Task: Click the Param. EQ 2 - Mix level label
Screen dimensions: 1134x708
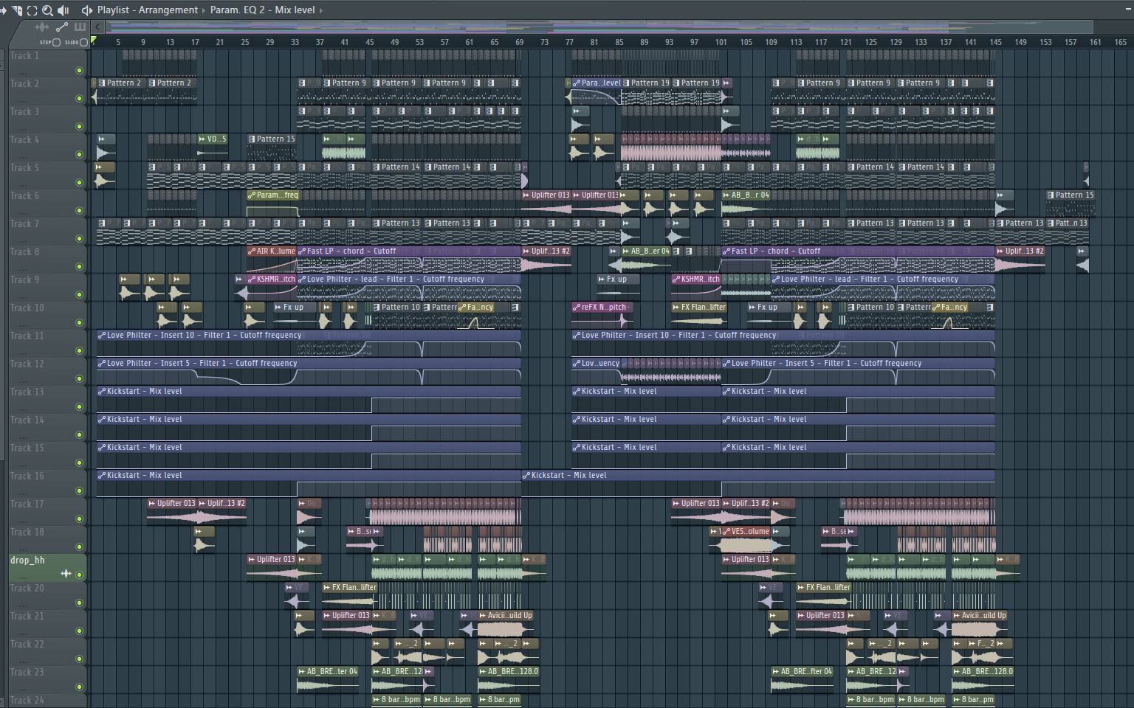Action: tap(262, 10)
